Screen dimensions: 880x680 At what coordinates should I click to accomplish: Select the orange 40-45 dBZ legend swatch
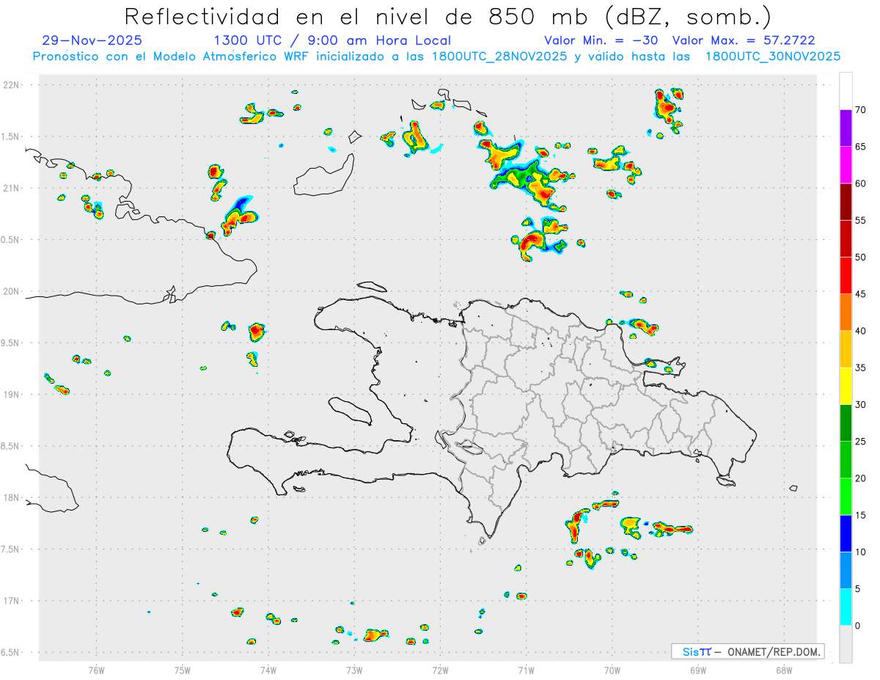pyautogui.click(x=846, y=312)
